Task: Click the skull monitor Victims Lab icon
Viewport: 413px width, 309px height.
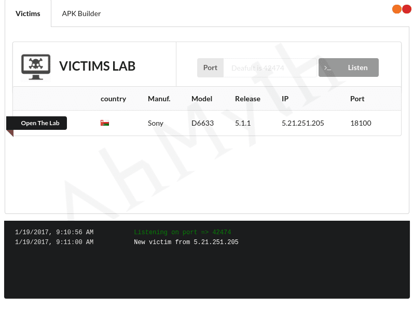Action: pos(36,67)
